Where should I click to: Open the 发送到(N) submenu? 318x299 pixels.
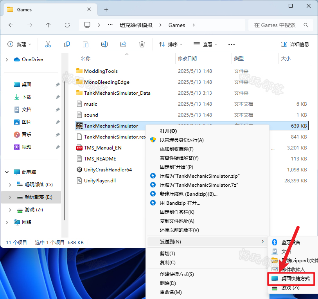[207, 241]
